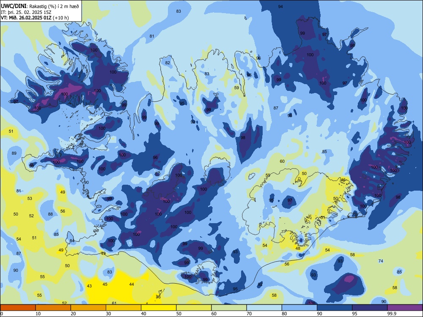Click the 30–40 gold legend swatch
The width and height of the screenshot is (423, 317).
[124, 308]
